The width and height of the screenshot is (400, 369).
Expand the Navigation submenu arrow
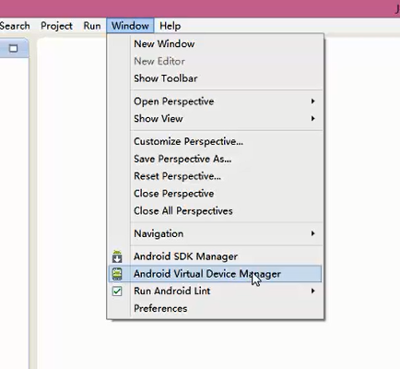312,233
